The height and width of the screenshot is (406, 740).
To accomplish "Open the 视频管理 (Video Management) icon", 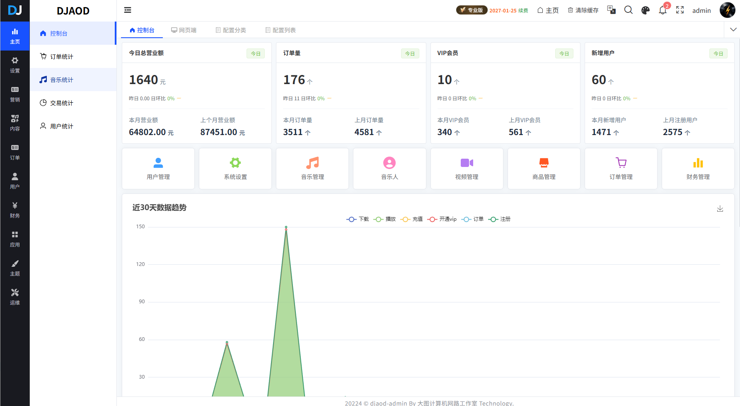I will (x=467, y=168).
